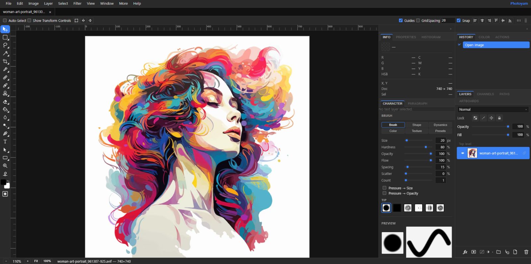The image size is (531, 264).
Task: Open the Layer menu
Action: click(48, 4)
